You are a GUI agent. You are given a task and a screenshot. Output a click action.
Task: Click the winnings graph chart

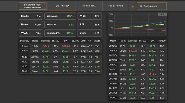click(x=137, y=24)
